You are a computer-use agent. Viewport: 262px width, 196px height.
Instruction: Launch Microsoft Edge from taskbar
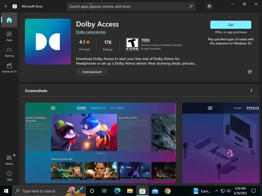[x=117, y=191]
